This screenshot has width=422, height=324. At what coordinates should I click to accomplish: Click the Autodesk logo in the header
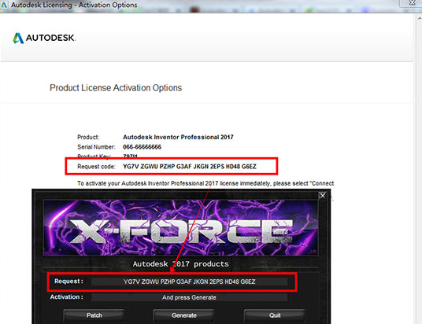coord(44,38)
